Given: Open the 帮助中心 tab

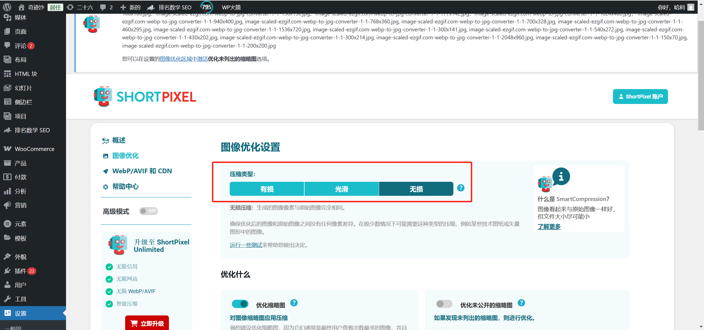Looking at the screenshot, I should click(125, 186).
